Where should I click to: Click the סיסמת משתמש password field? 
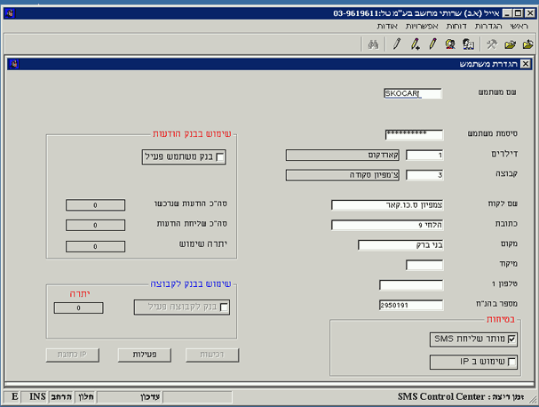413,134
